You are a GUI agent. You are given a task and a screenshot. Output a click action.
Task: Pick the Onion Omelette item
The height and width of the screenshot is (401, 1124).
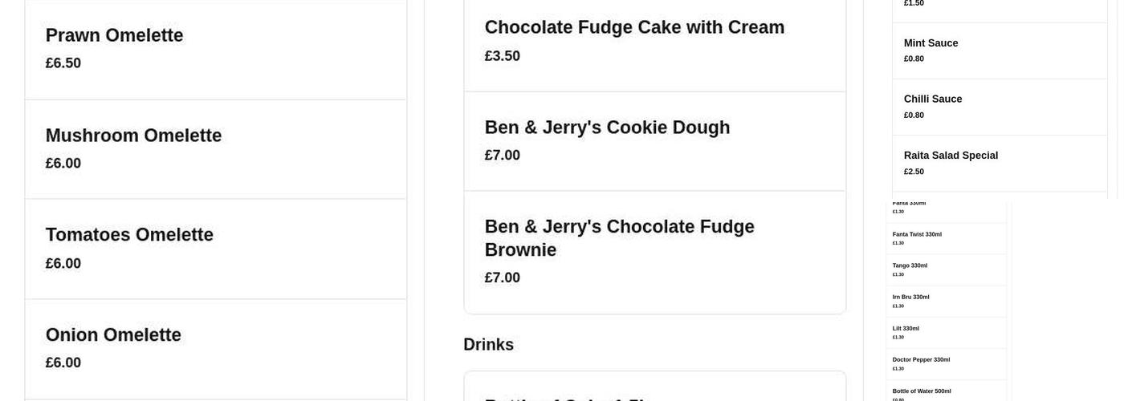point(113,334)
